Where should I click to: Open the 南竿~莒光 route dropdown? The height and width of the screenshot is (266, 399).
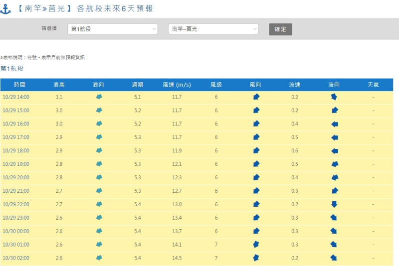(213, 29)
